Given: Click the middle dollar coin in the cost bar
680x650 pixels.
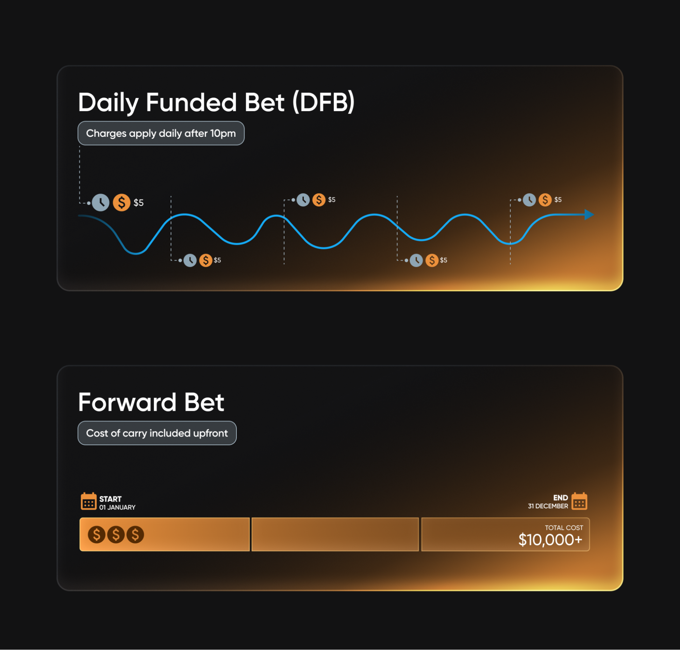Looking at the screenshot, I should click(x=116, y=534).
